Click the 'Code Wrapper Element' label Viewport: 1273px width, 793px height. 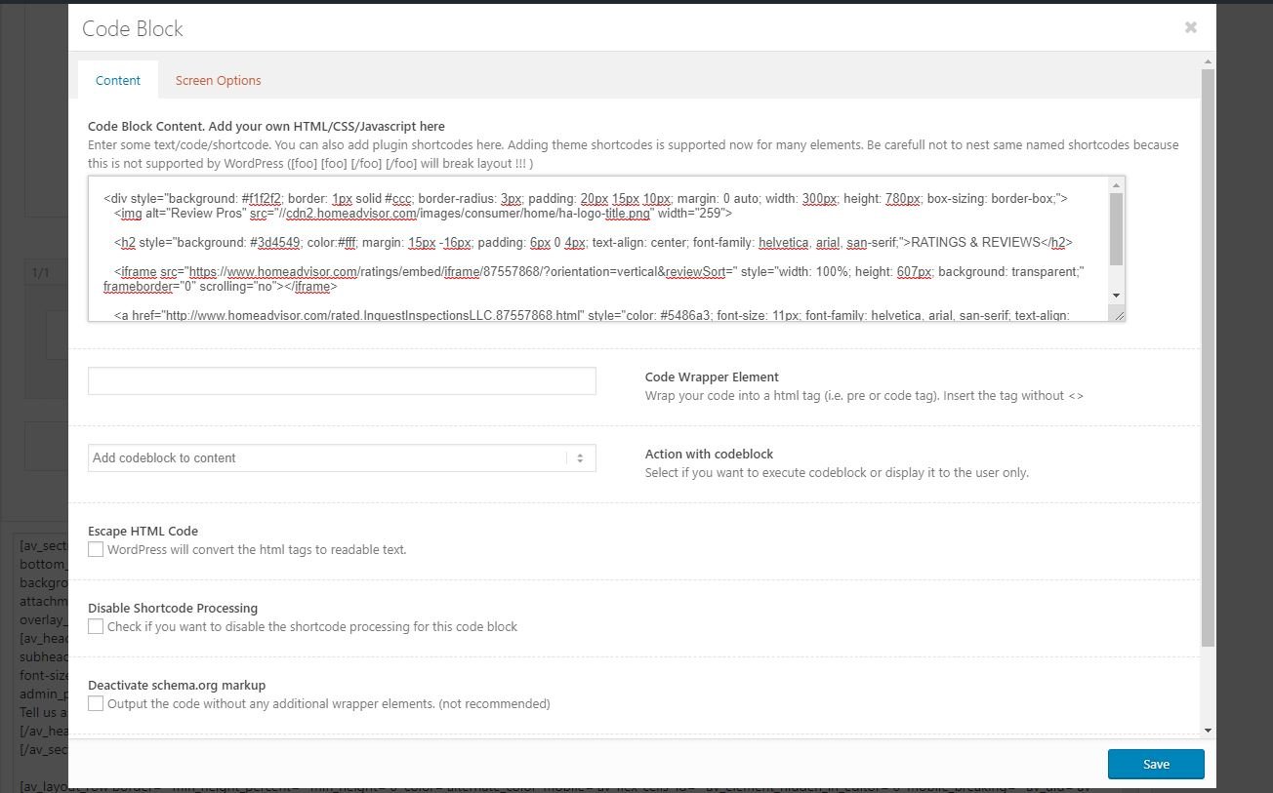pyautogui.click(x=712, y=377)
